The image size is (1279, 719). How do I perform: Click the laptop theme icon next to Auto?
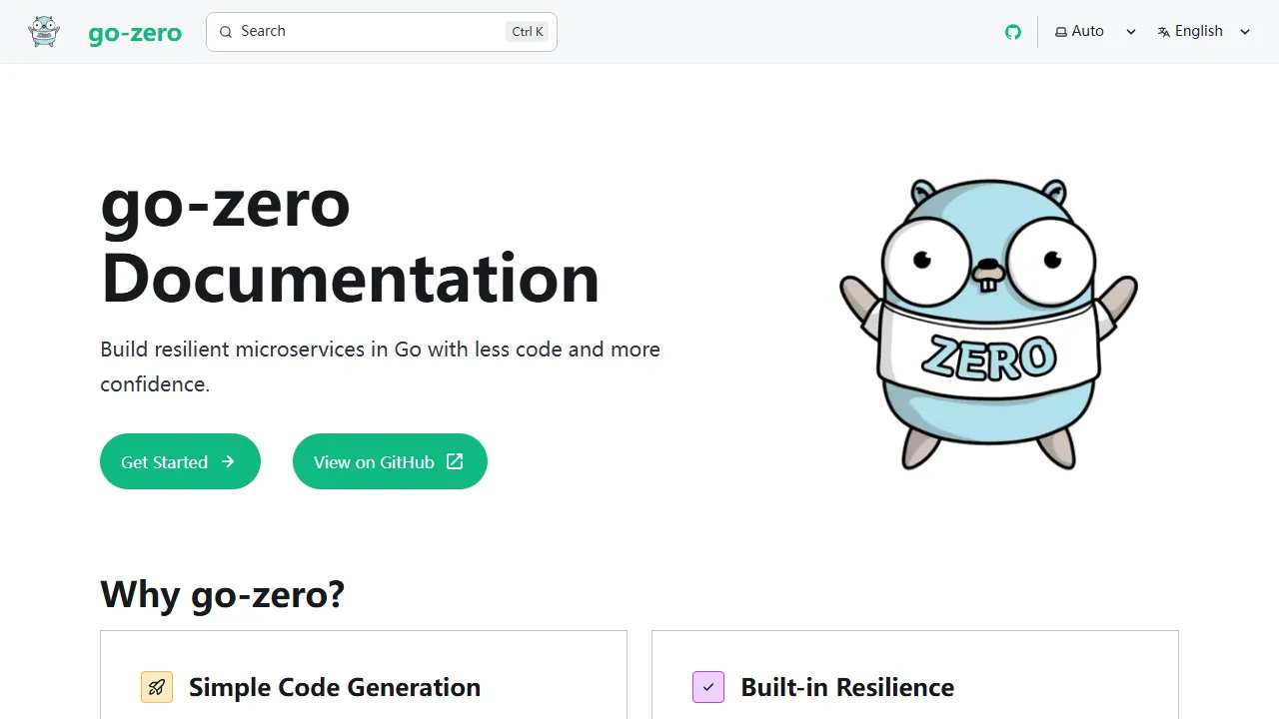[x=1061, y=31]
